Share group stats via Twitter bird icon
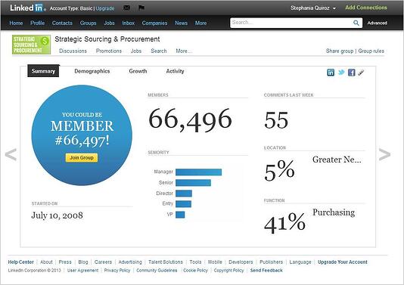Viewport: 404px width, 285px height. [x=341, y=73]
